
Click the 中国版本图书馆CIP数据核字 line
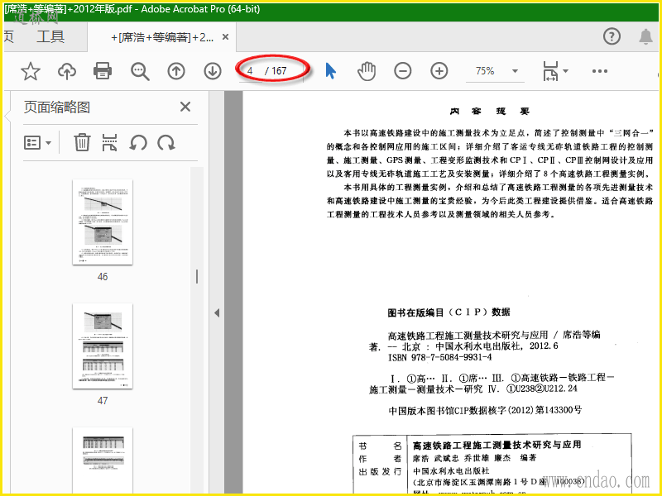pyautogui.click(x=485, y=410)
